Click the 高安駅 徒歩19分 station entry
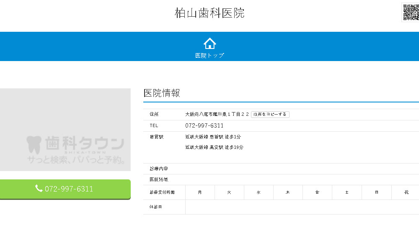This screenshot has height=230, width=419. [x=214, y=147]
